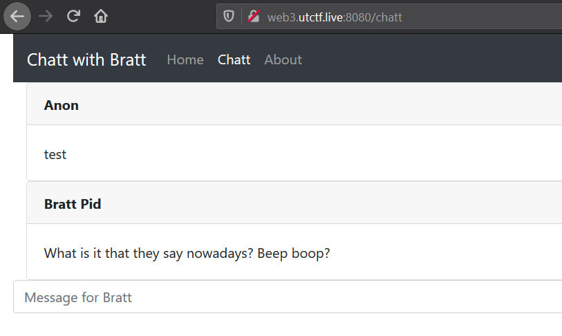The width and height of the screenshot is (562, 336).
Task: Click the 'Bratt Pid' sender name
Action: (73, 204)
